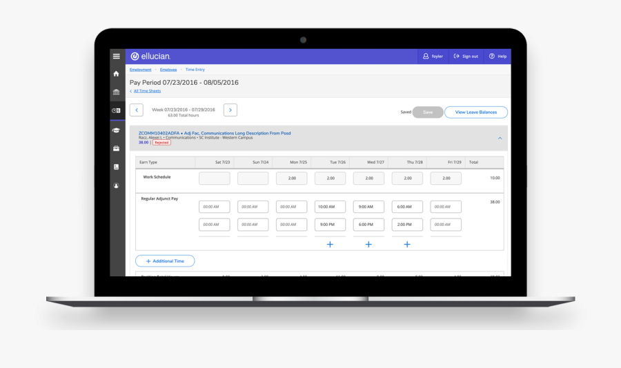Select the time entry clock sidebar icon
Screen dimensions: 621x368
tap(116, 110)
